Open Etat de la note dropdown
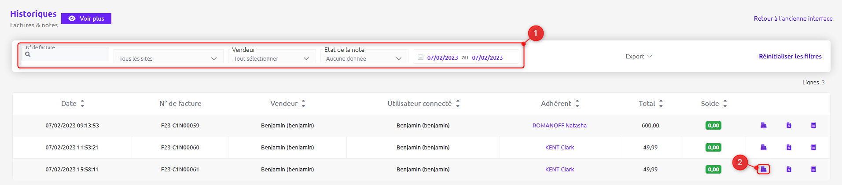The width and height of the screenshot is (842, 185). tap(364, 58)
